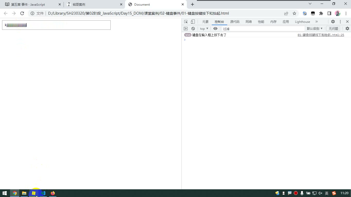The height and width of the screenshot is (197, 351).
Task: Click the browser address bar URL
Action: pos(138,13)
